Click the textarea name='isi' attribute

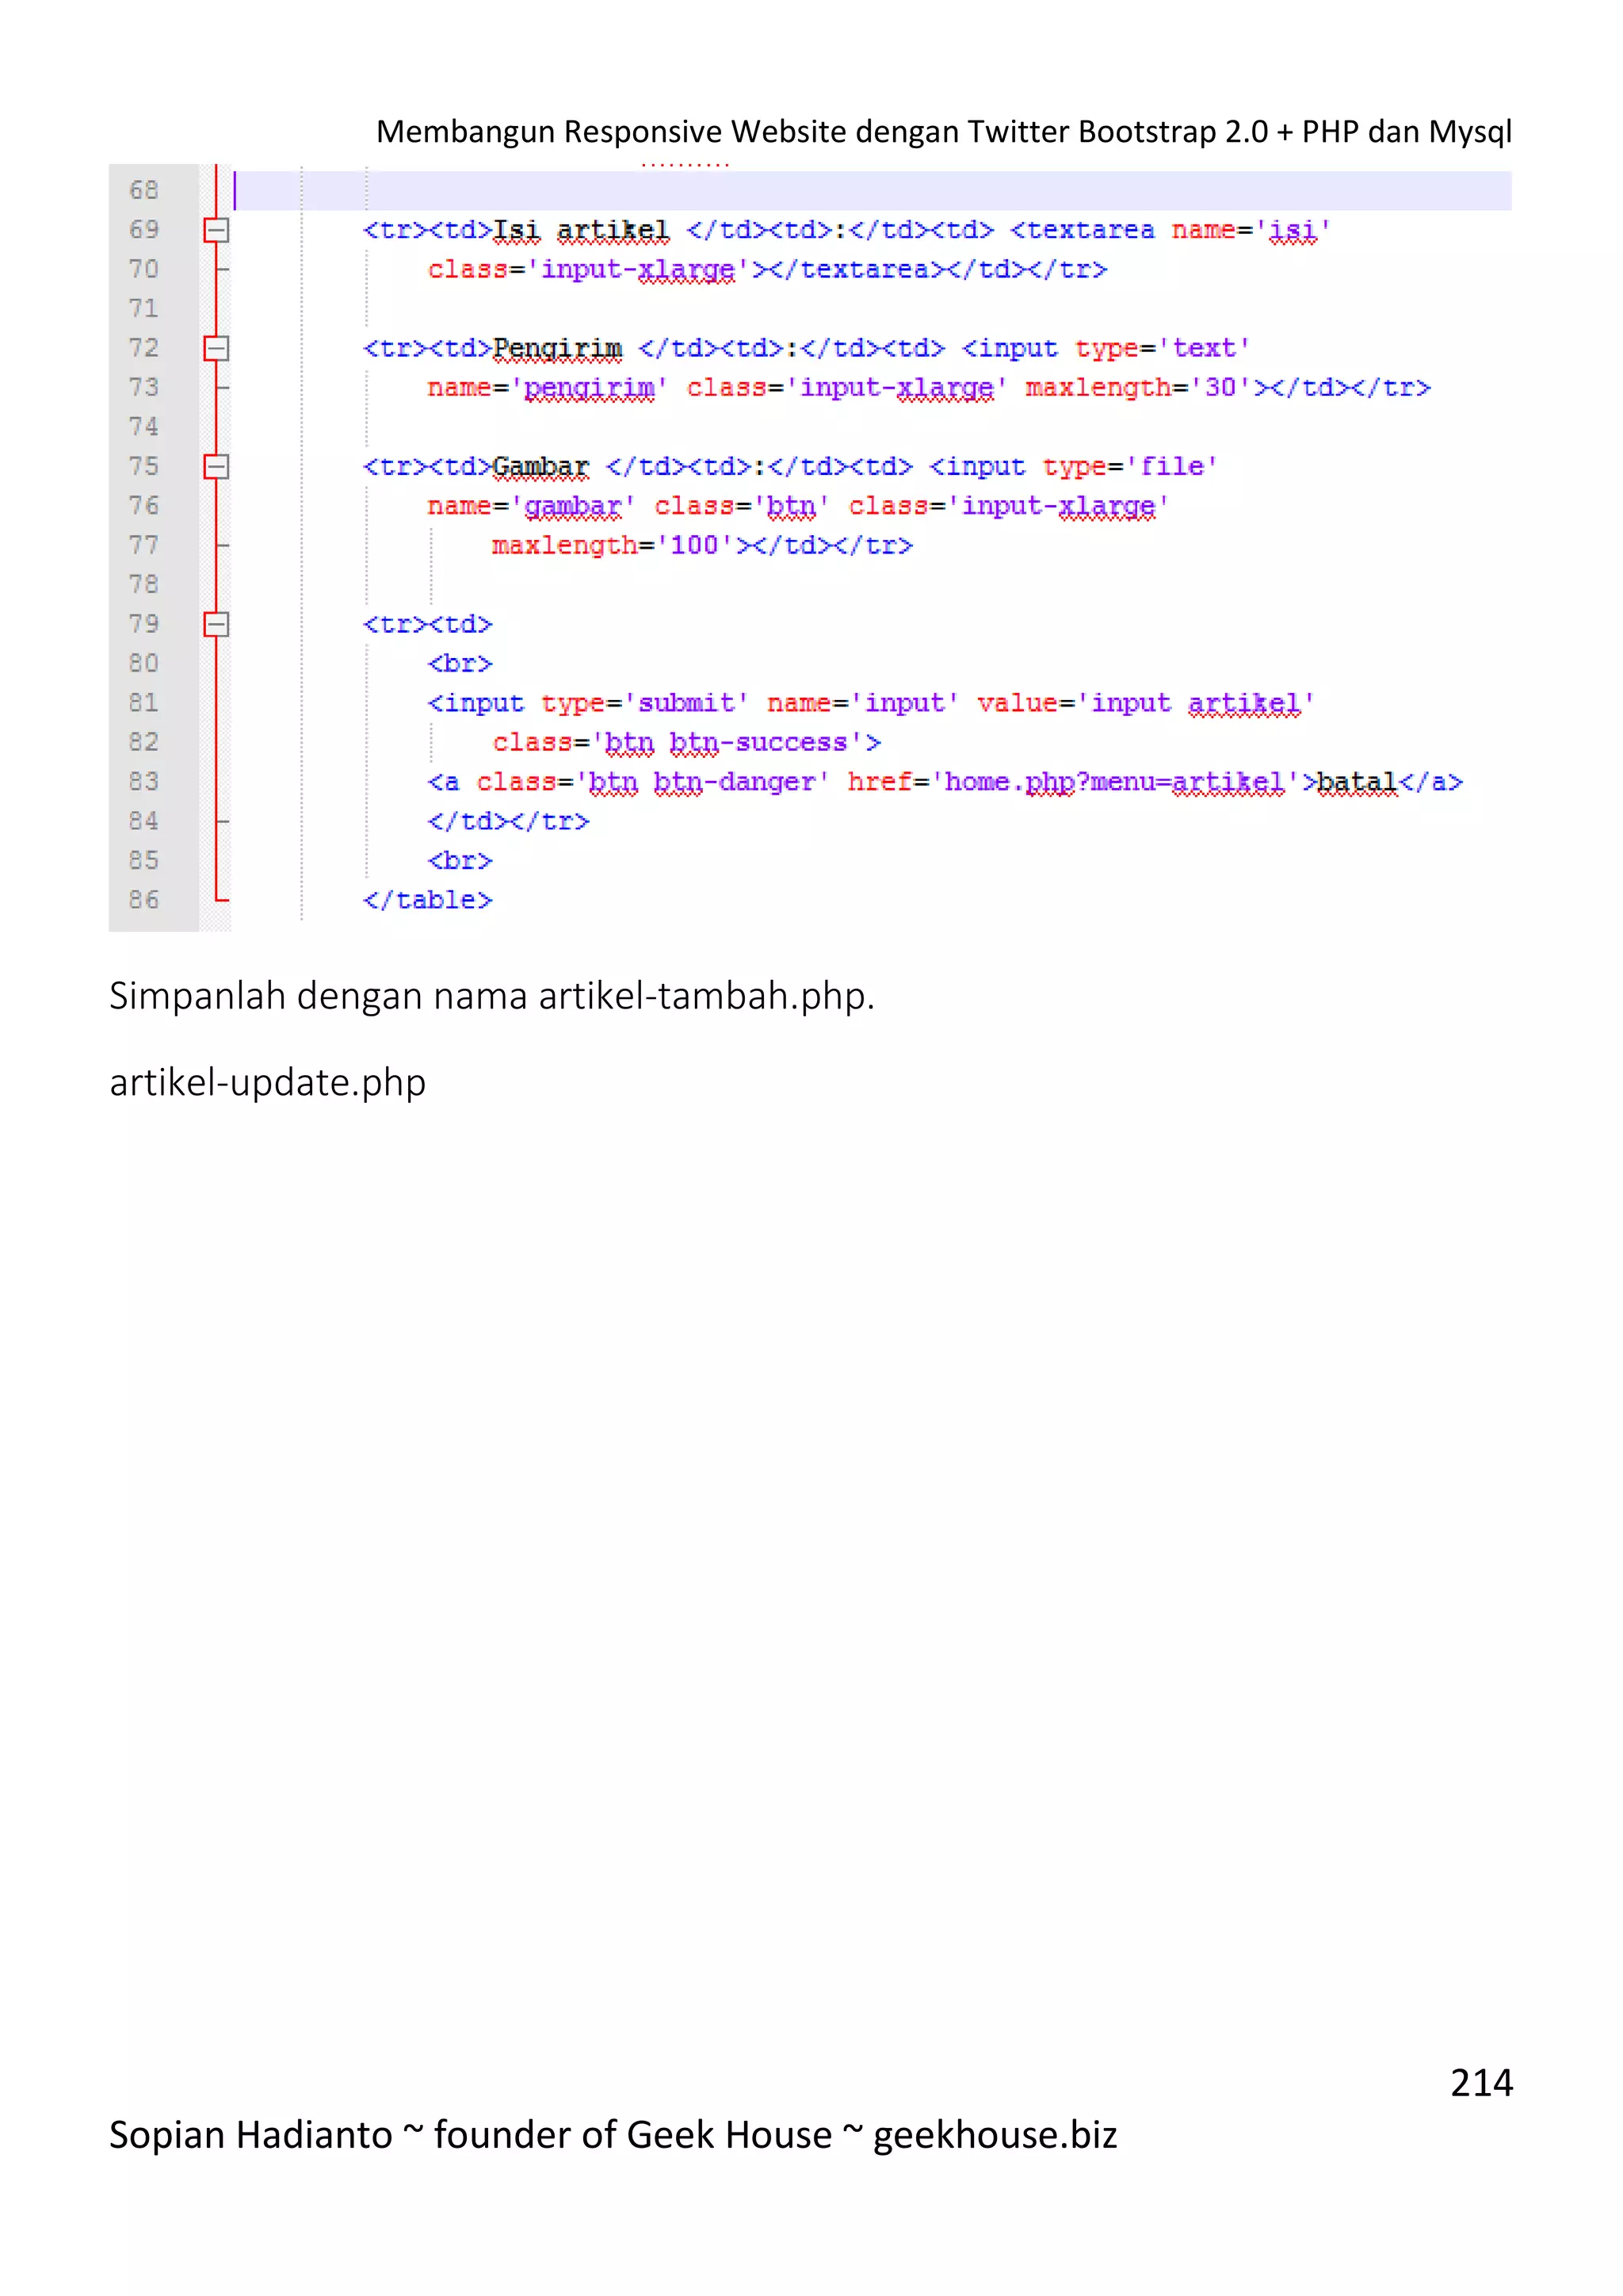click(x=1251, y=231)
